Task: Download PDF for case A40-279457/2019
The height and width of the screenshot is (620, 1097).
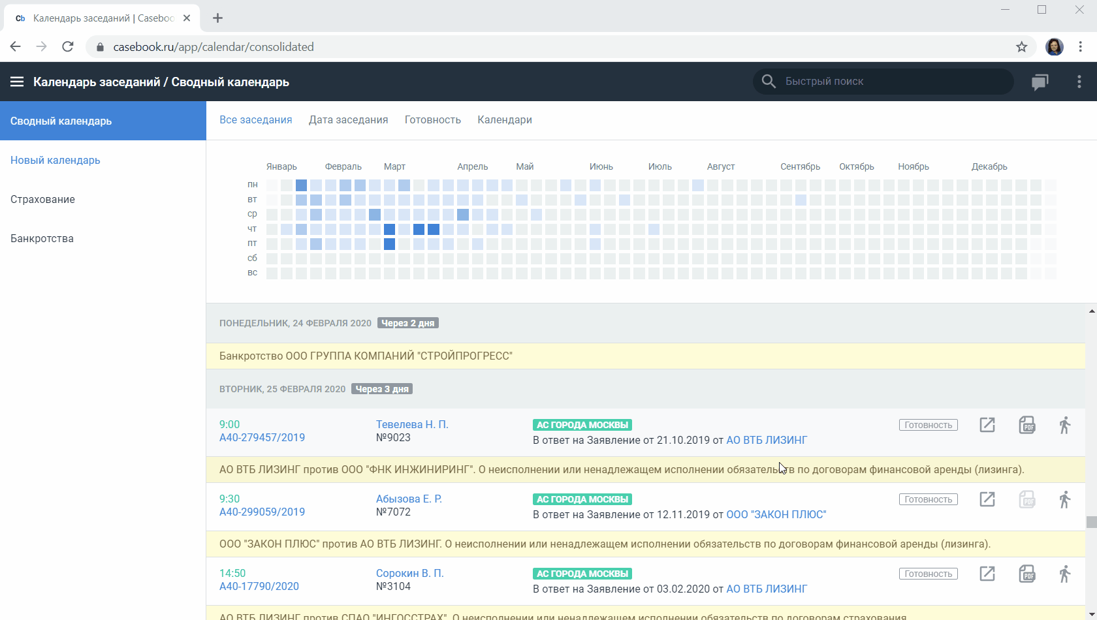Action: [x=1027, y=425]
